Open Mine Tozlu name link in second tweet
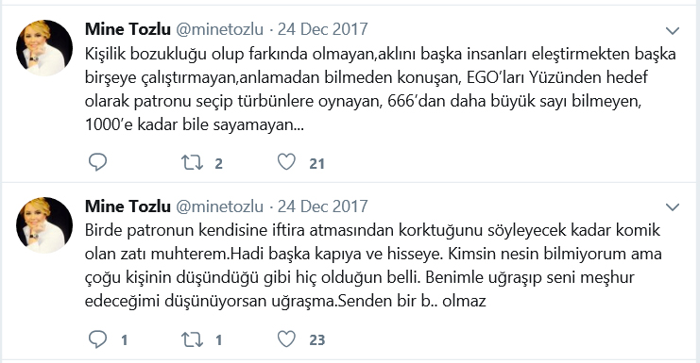Screen dimensions: 700x363 click(x=128, y=206)
